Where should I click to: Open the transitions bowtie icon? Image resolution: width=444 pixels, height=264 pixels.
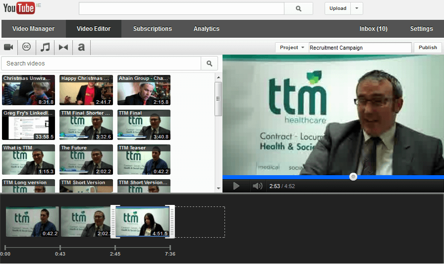pos(63,47)
